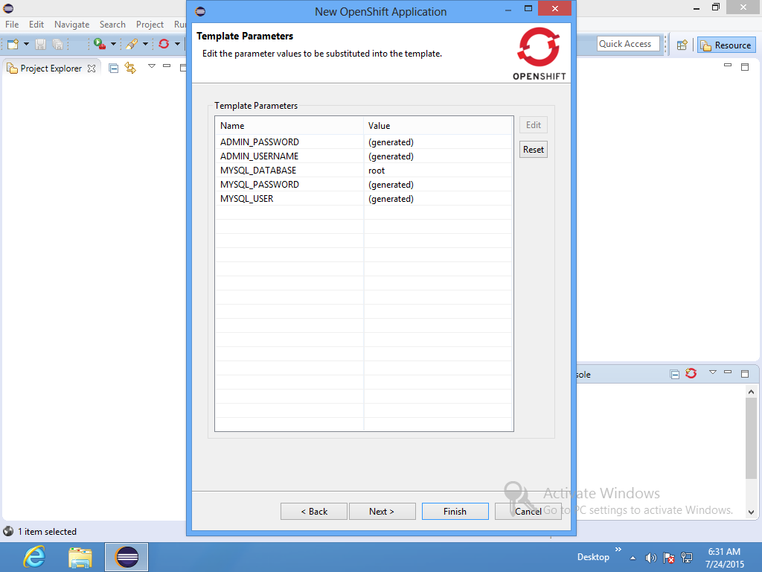762x572 pixels.
Task: Click Finish to create the application
Action: pos(455,512)
